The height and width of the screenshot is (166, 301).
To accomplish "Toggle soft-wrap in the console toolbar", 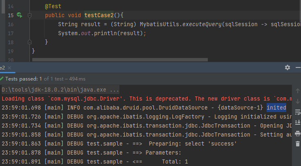I will (x=297, y=112).
